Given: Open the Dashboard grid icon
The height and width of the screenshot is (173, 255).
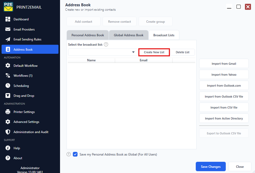Looking at the screenshot, I should coord(8,19).
